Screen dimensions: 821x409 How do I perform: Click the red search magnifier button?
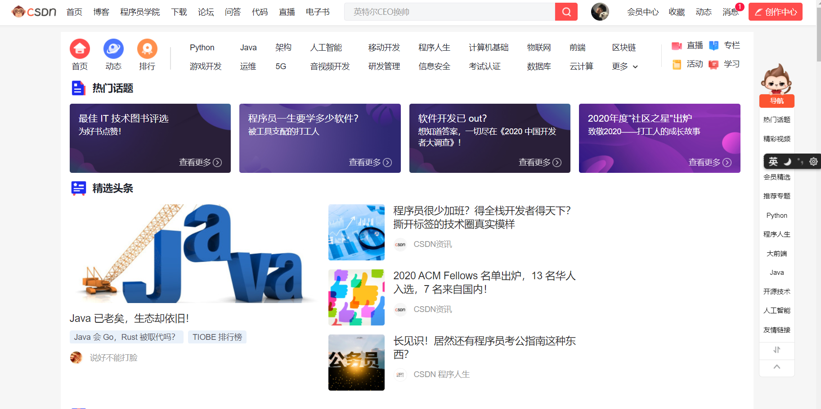pos(566,12)
